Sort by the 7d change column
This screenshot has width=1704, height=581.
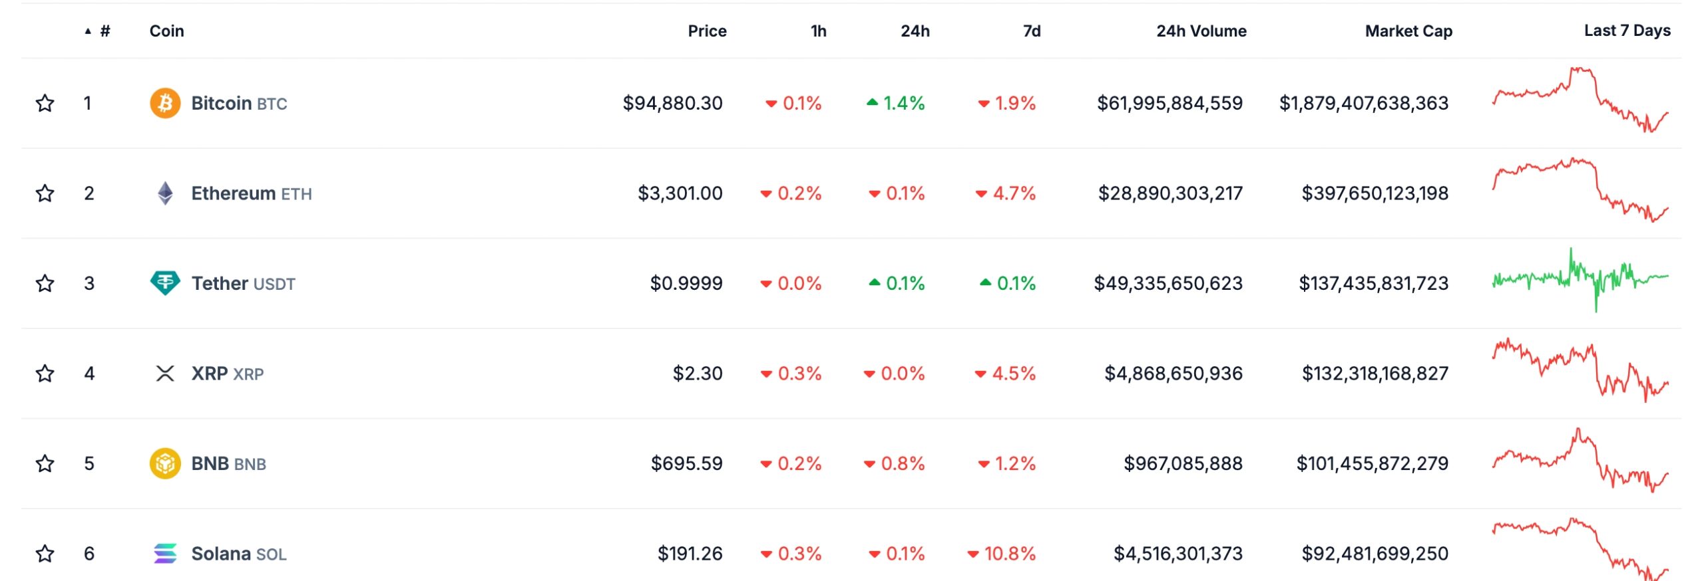1031,31
